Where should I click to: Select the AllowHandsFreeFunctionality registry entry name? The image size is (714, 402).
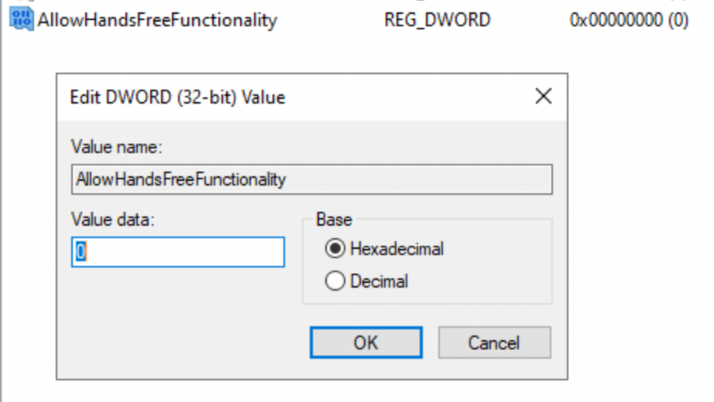pyautogui.click(x=156, y=20)
